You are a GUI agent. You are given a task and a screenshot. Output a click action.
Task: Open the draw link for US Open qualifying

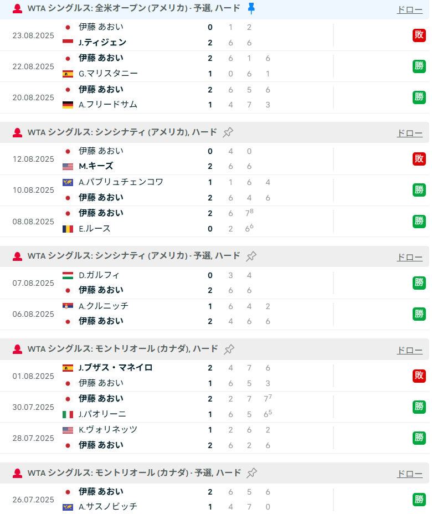(409, 9)
